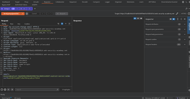Screen dimensions: 190x99
Task: Open Repeater request settings gear
Action: pyautogui.click(x=27, y=14)
